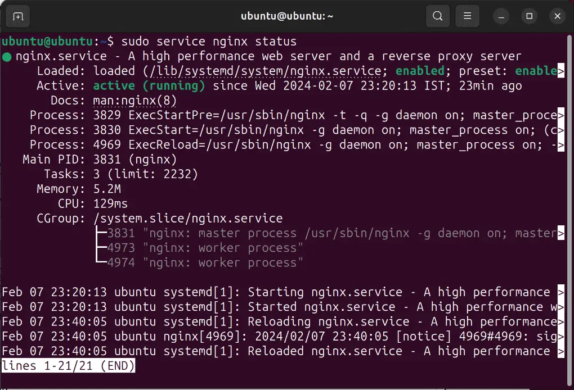The height and width of the screenshot is (390, 574).
Task: Click the terminal vertical scrollbar
Action: [569, 210]
